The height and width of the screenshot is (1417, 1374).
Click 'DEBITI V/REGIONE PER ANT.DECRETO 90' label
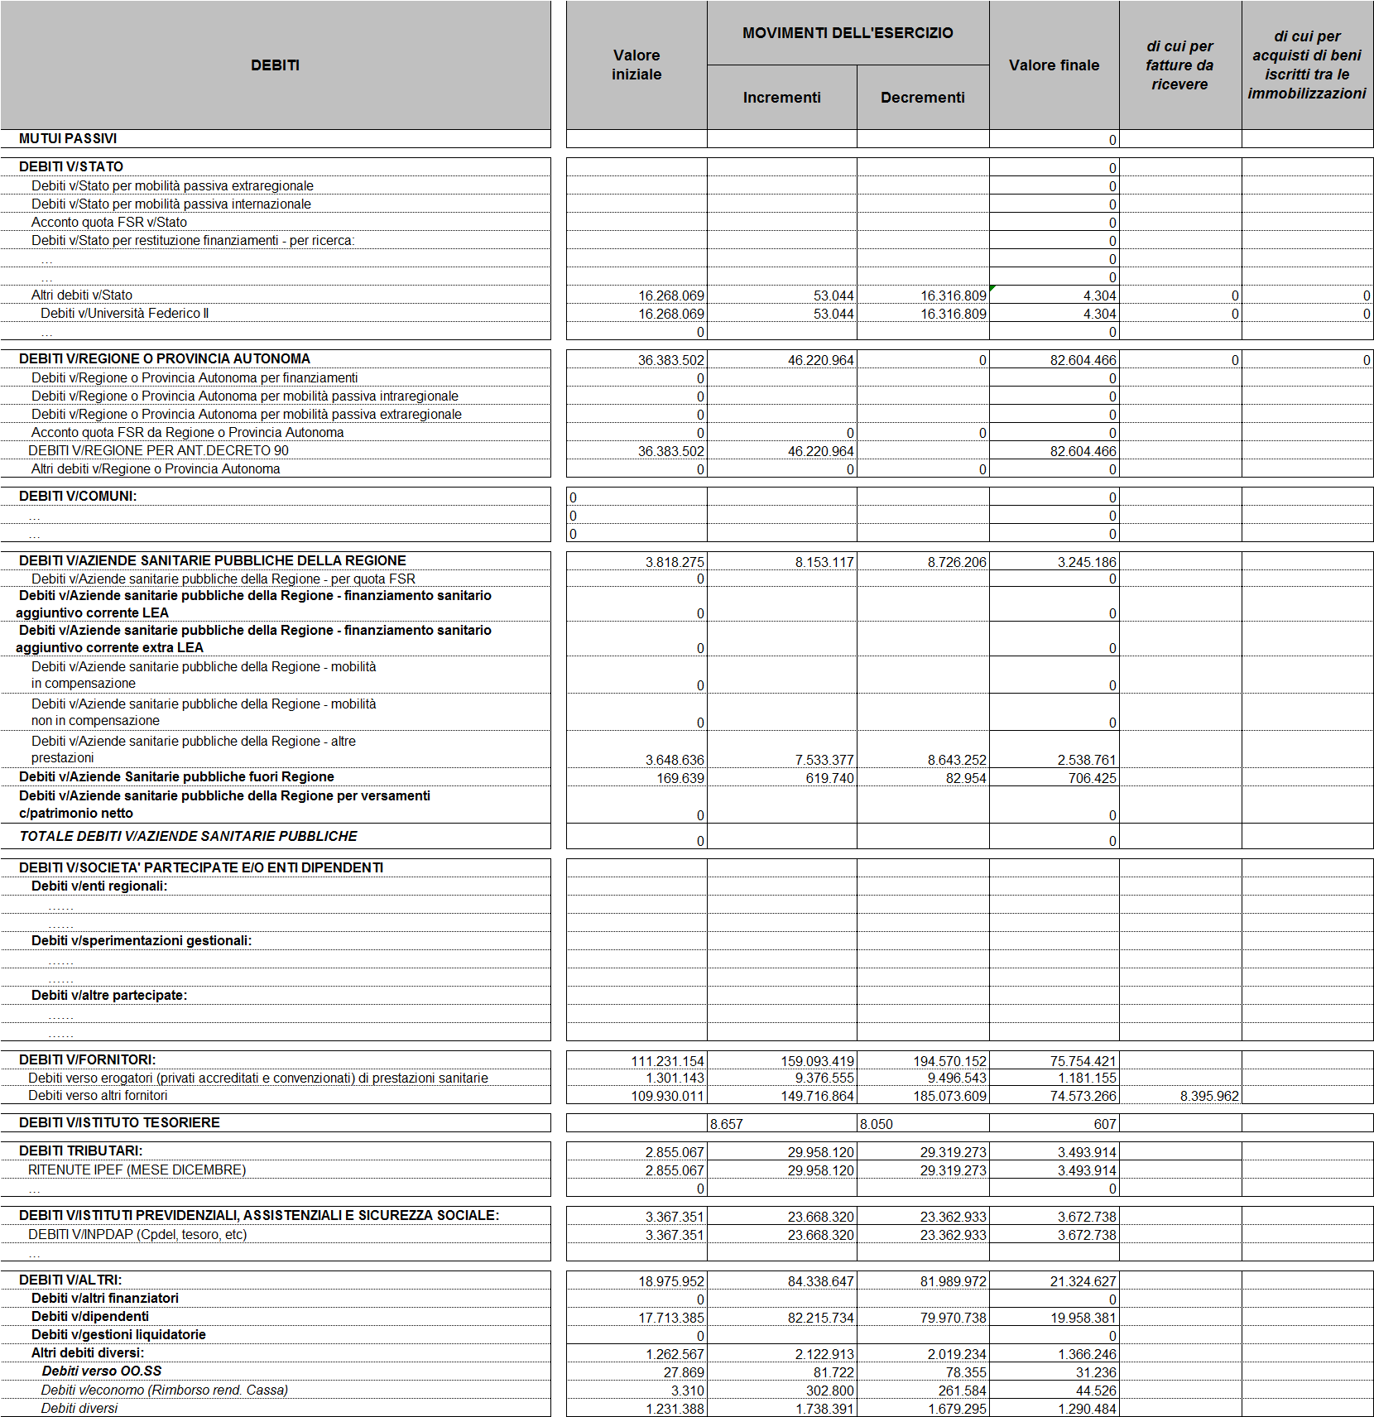click(158, 450)
